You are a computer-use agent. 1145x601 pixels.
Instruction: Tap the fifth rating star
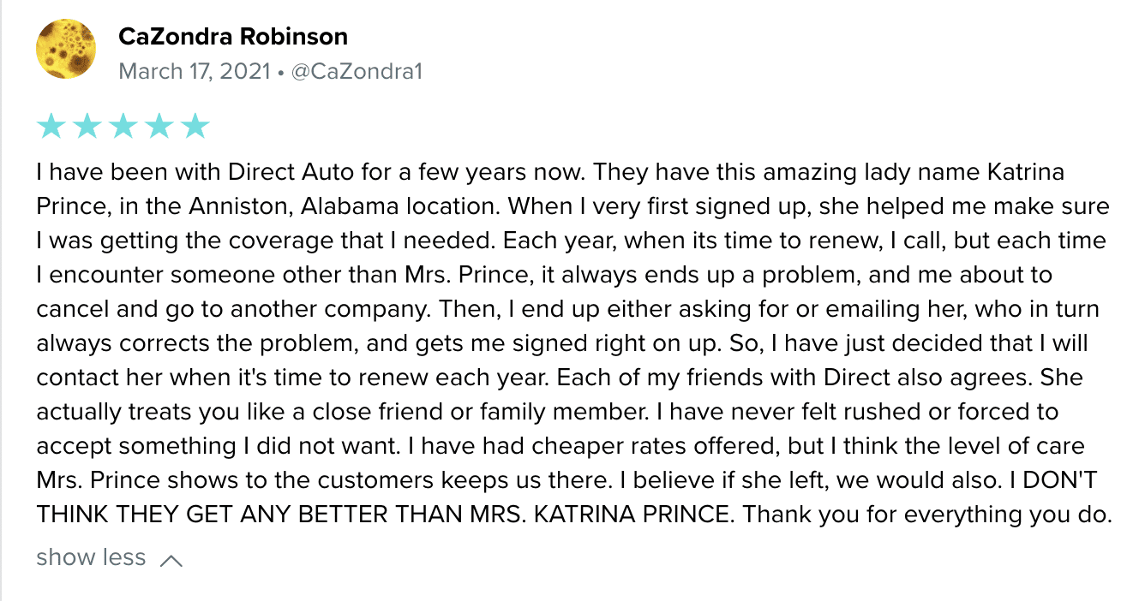click(x=195, y=126)
